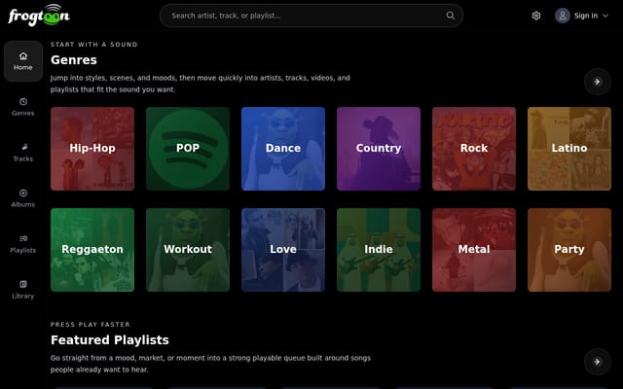The image size is (623, 389).
Task: Click the search magnifier icon
Action: [x=450, y=16]
